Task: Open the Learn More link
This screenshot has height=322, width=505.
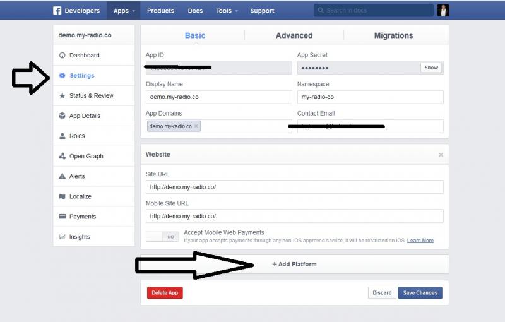Action: coord(420,241)
